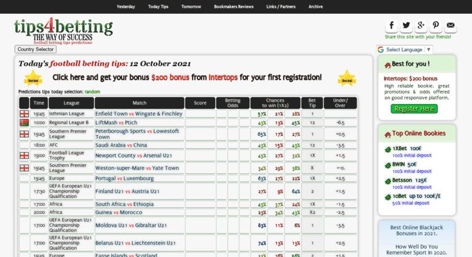Open How Well Do You Remember Sport article
Viewport: 472px width, 257px height.
coord(417,250)
